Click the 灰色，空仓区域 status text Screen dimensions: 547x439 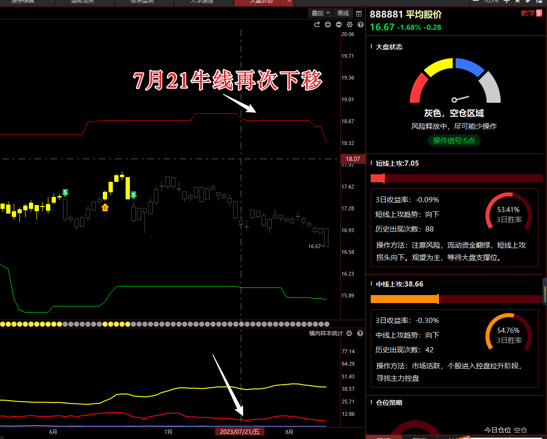click(x=454, y=113)
